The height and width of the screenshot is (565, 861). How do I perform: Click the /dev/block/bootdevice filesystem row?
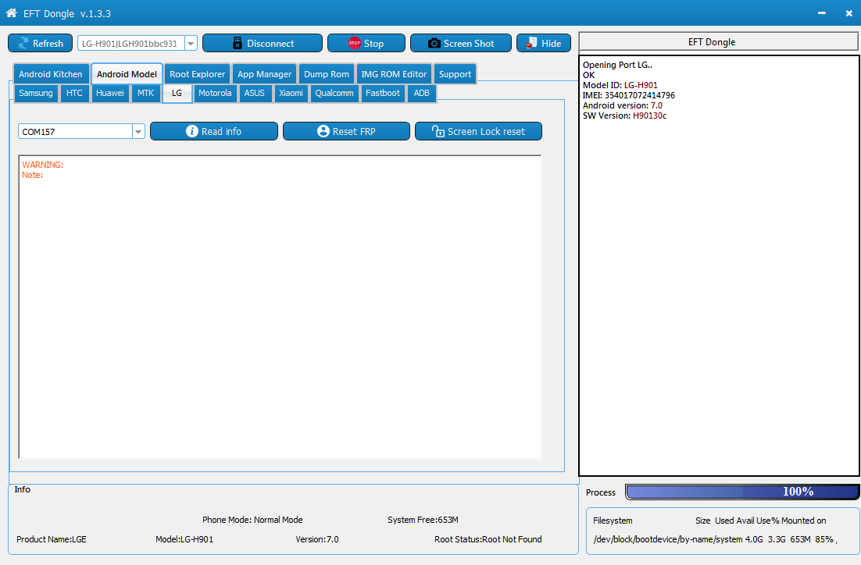(715, 539)
